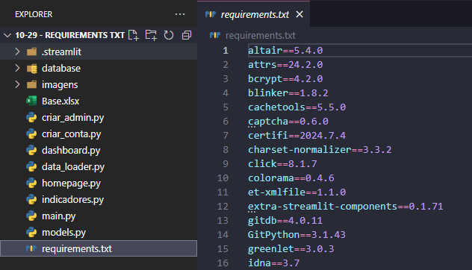This screenshot has width=472, height=270.
Task: Place cursor on idna==3.7 line
Action: pos(273,263)
